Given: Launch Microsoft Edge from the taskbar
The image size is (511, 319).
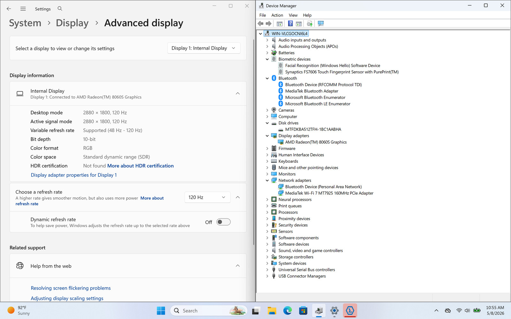Looking at the screenshot, I should point(287,310).
